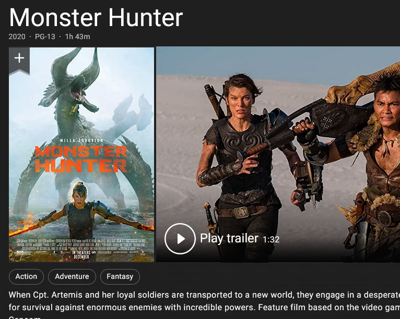Click the 1h 43m runtime text
The width and height of the screenshot is (400, 319).
tap(77, 36)
